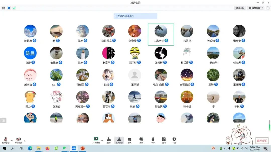
Task: Open the members list (成员) panel
Action: pos(119,139)
